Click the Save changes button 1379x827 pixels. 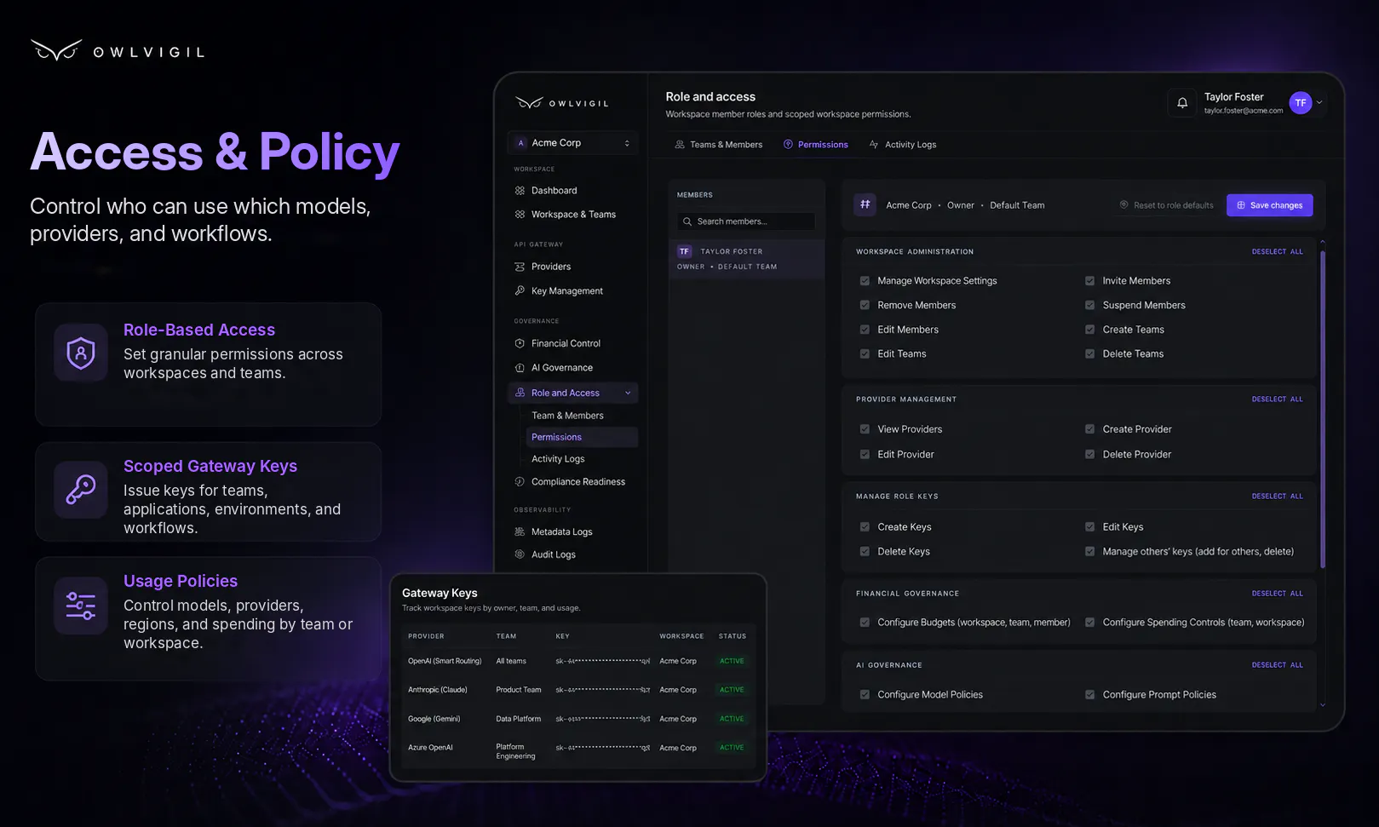click(x=1269, y=205)
